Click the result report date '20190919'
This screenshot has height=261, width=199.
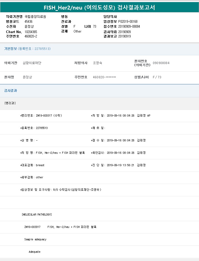pos(124,36)
